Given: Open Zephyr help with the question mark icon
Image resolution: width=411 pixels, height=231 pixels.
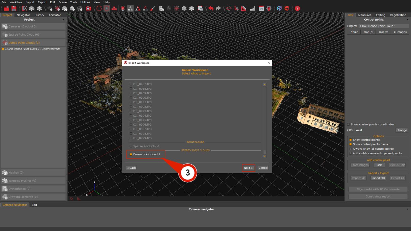Looking at the screenshot, I should point(297,8).
